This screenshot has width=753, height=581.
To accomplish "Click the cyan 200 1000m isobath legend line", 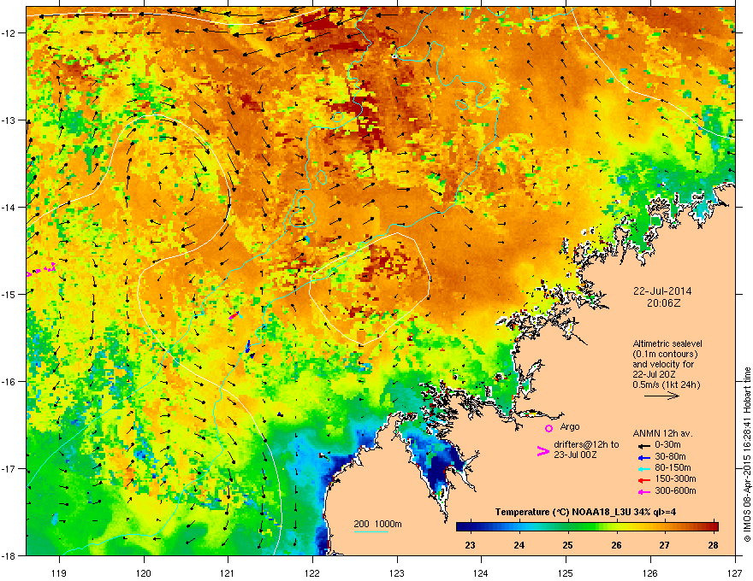I will click(x=371, y=531).
